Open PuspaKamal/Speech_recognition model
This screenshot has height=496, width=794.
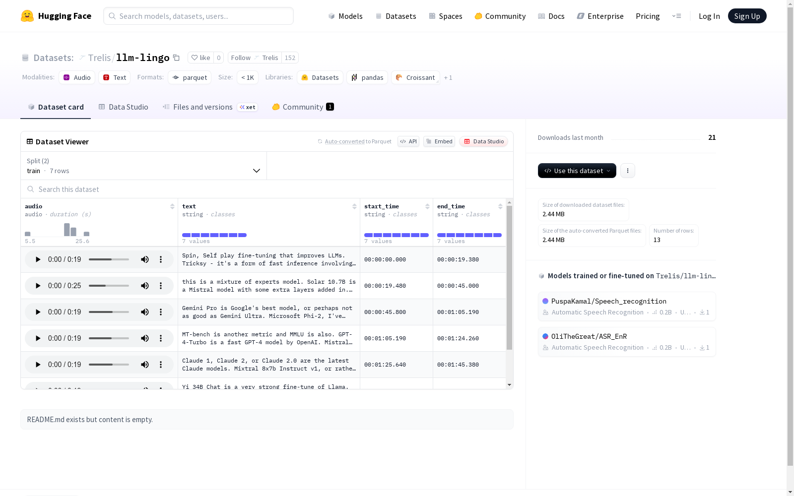click(627, 307)
